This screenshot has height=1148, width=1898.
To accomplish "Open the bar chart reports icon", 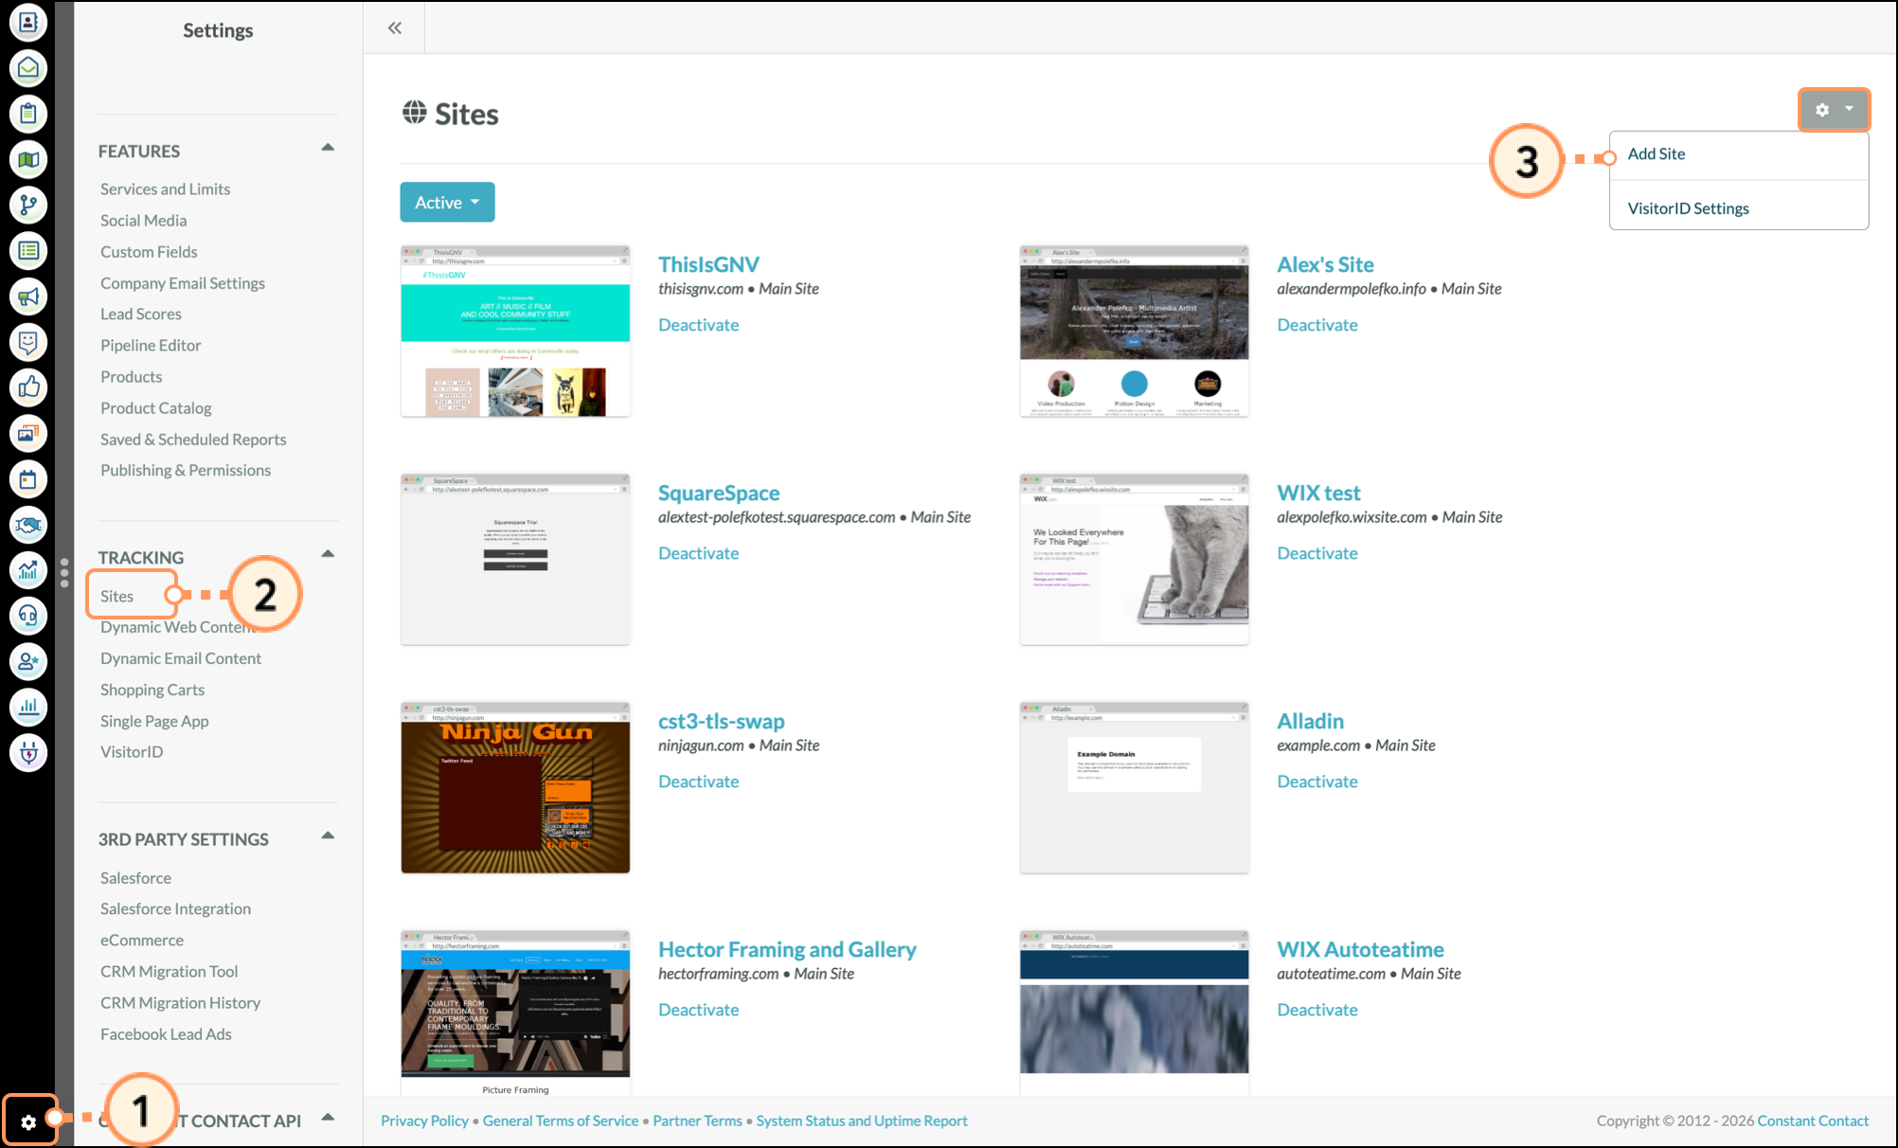I will pyautogui.click(x=28, y=707).
